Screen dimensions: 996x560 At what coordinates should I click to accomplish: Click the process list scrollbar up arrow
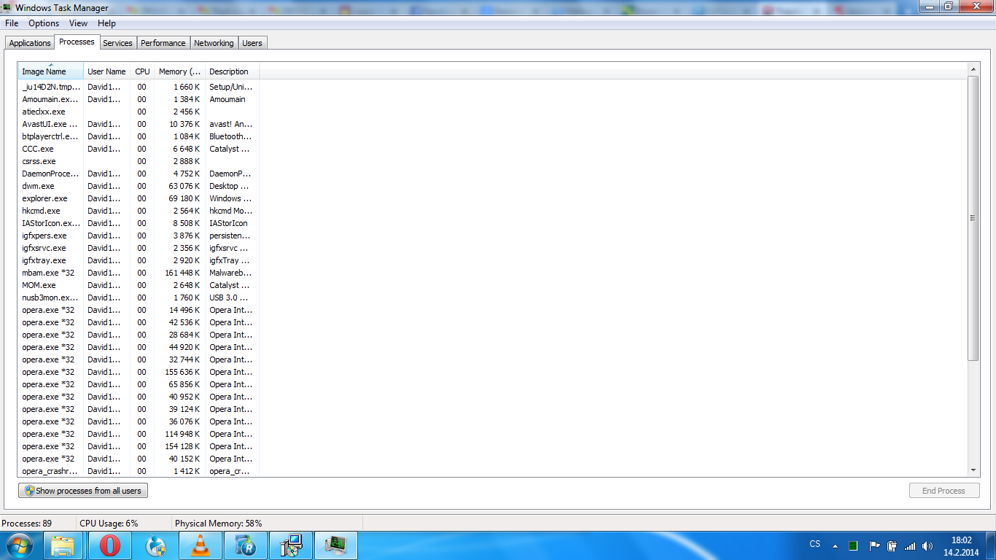[973, 69]
